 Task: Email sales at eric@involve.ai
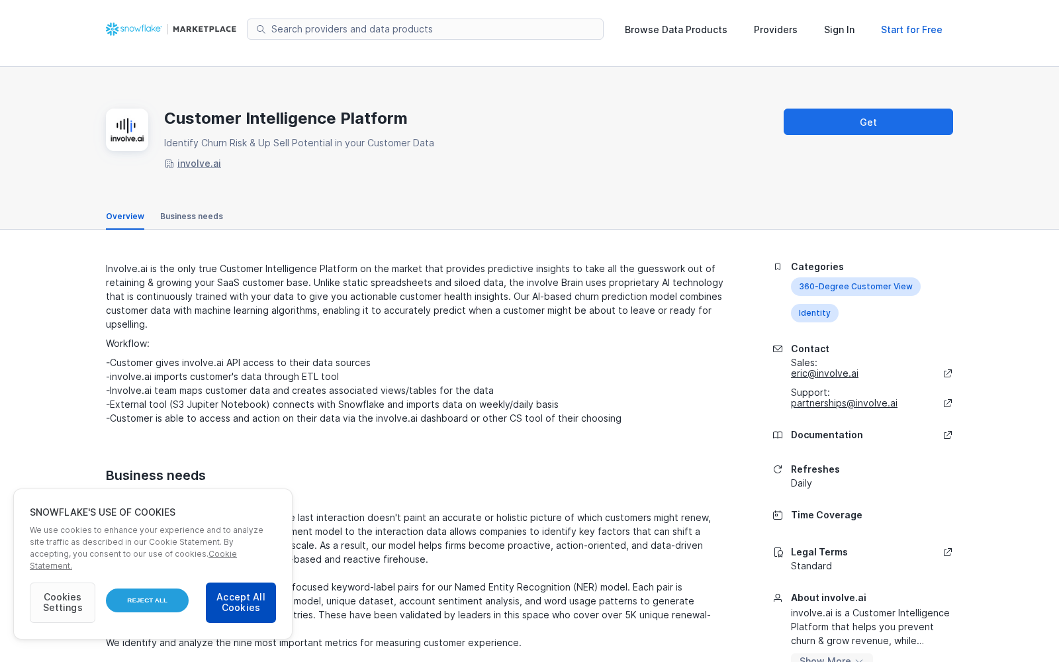click(825, 373)
